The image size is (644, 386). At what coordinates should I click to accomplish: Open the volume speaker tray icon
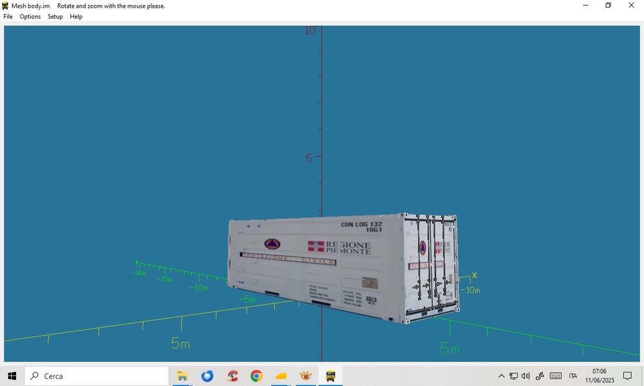coord(526,376)
